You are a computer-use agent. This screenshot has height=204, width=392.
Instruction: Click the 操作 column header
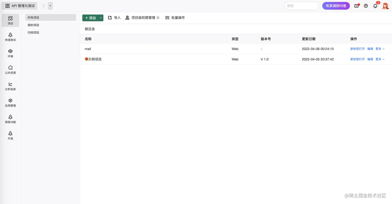354,39
